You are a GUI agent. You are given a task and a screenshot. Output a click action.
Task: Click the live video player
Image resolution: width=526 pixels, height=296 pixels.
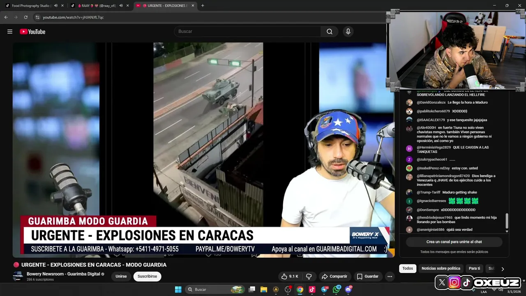click(203, 150)
